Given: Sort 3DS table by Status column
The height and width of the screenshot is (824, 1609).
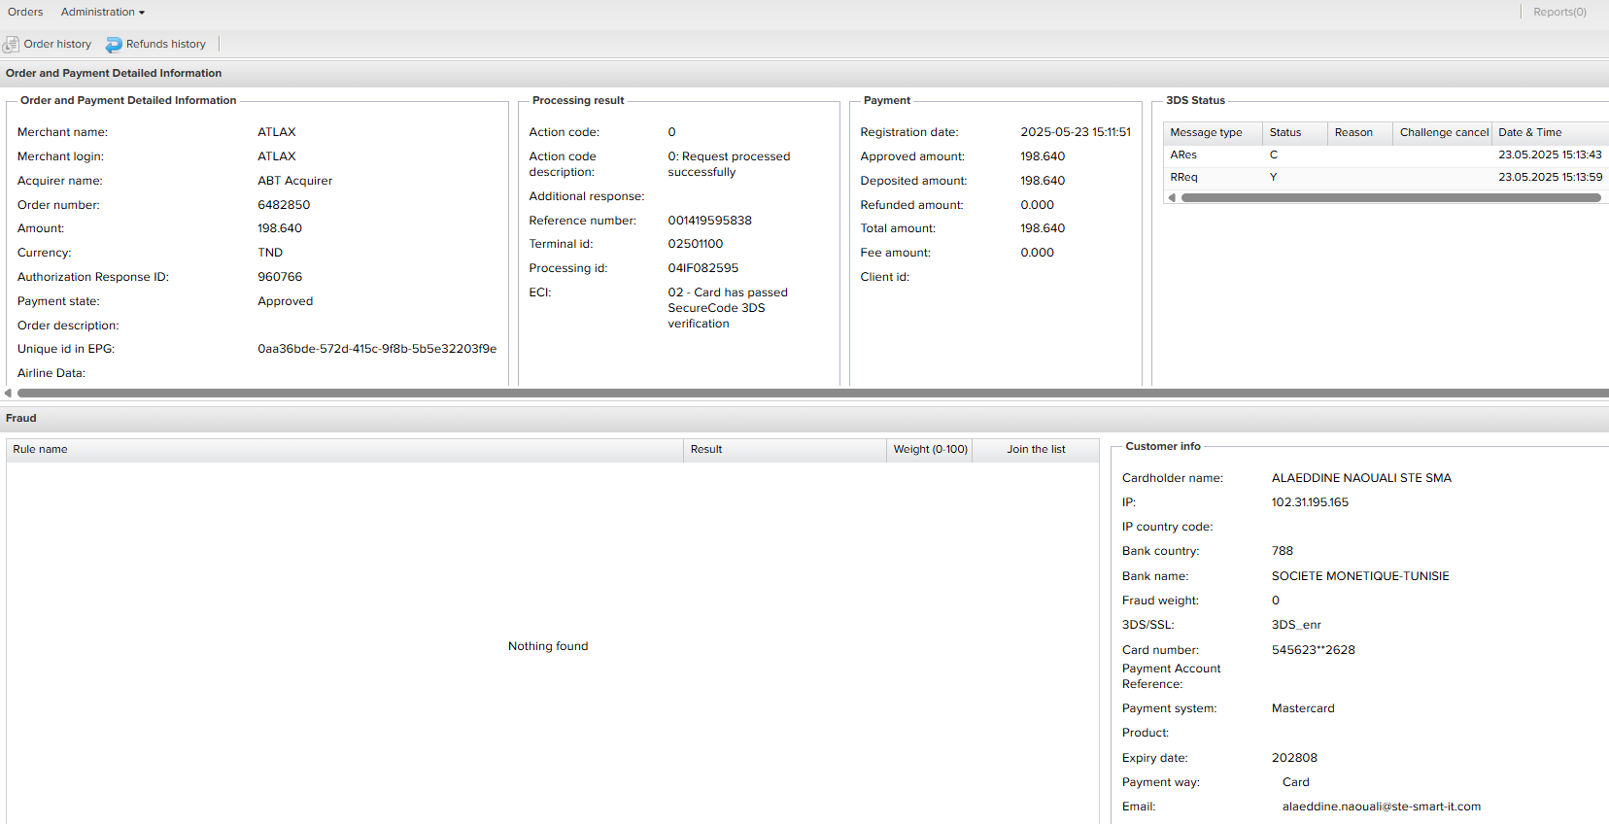Looking at the screenshot, I should point(1284,133).
